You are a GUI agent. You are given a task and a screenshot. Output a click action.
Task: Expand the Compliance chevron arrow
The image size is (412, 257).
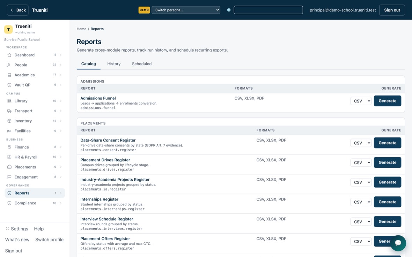click(x=61, y=203)
